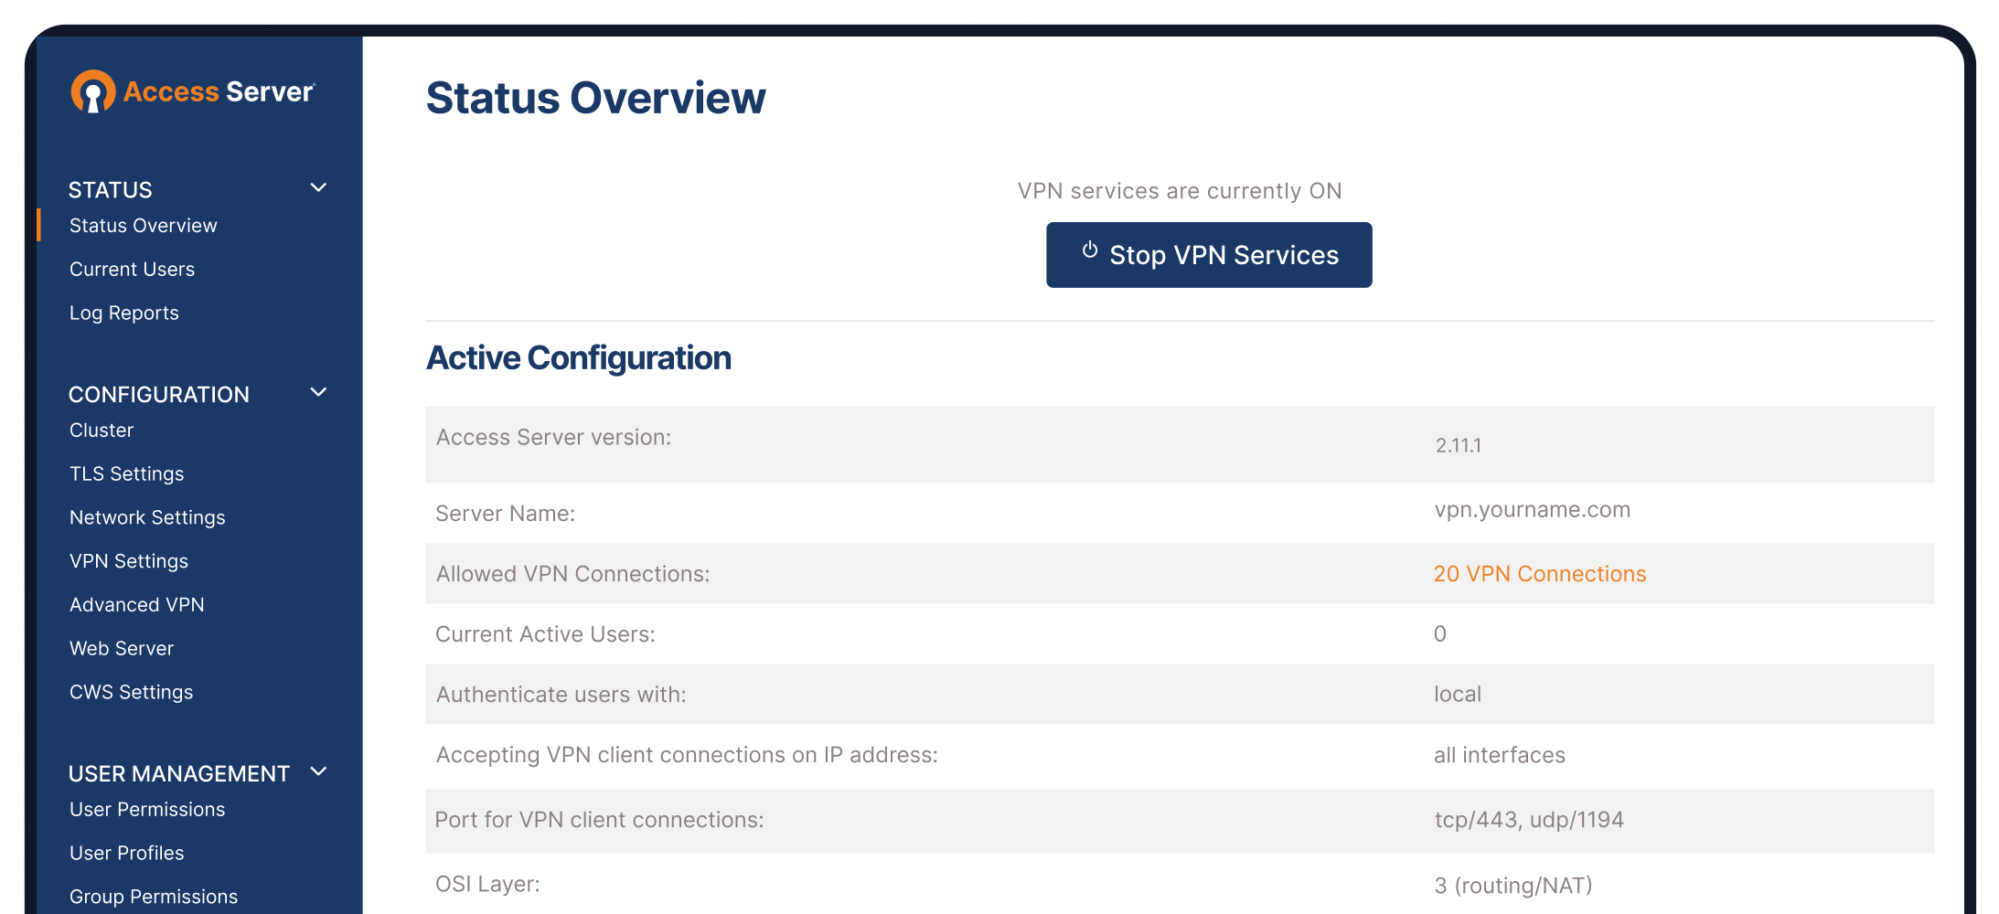Collapse the CONFIGURATION sidebar section
The image size is (1999, 914).
pyautogui.click(x=318, y=392)
